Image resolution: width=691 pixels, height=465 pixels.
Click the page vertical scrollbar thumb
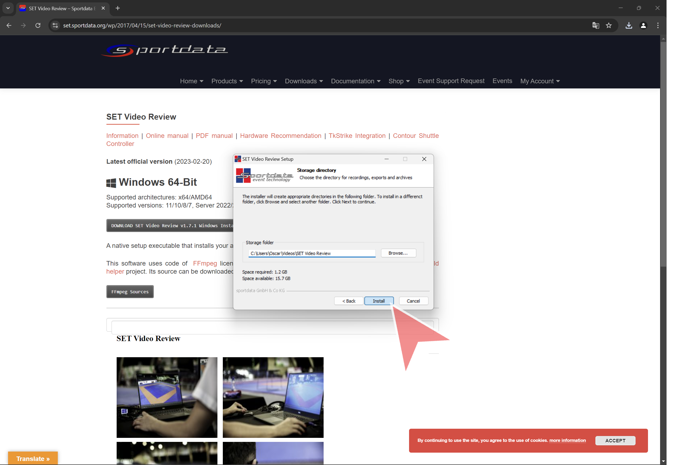click(x=663, y=154)
